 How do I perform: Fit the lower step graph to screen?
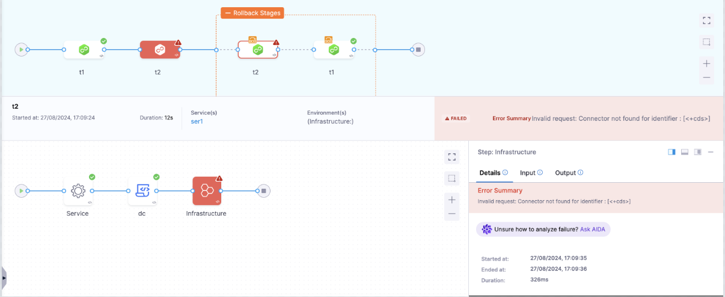tap(452, 157)
